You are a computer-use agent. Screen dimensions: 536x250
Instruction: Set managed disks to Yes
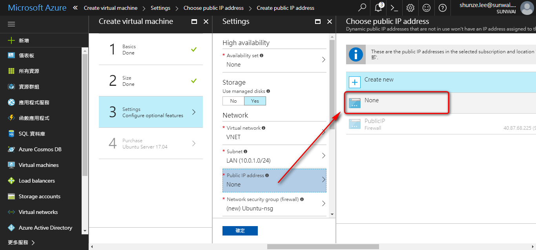[x=255, y=101]
